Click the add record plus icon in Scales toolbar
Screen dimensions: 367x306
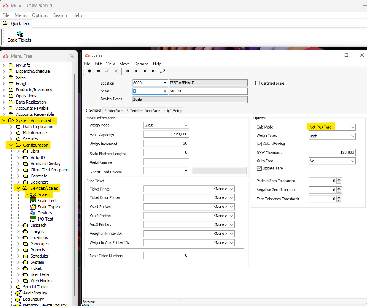(x=90, y=71)
